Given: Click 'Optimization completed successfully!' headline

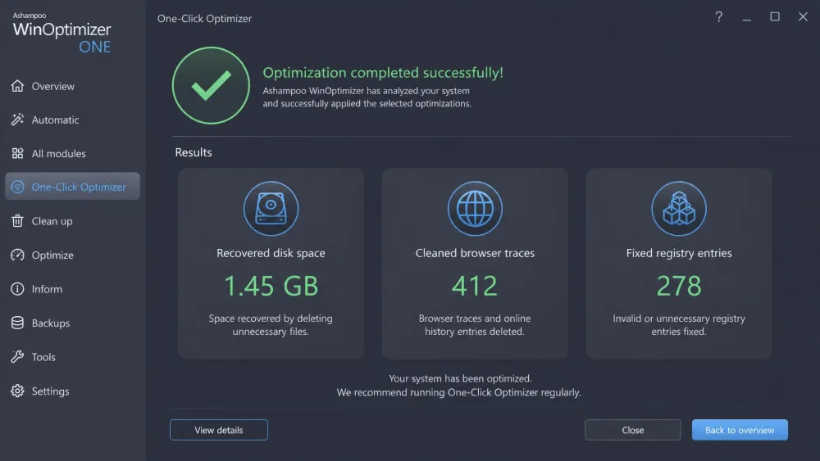Looking at the screenshot, I should coord(383,73).
